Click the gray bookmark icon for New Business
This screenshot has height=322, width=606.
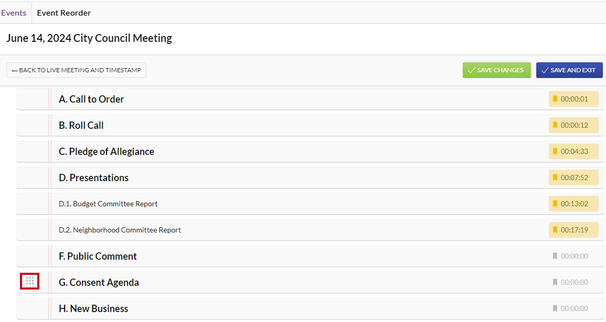(555, 308)
